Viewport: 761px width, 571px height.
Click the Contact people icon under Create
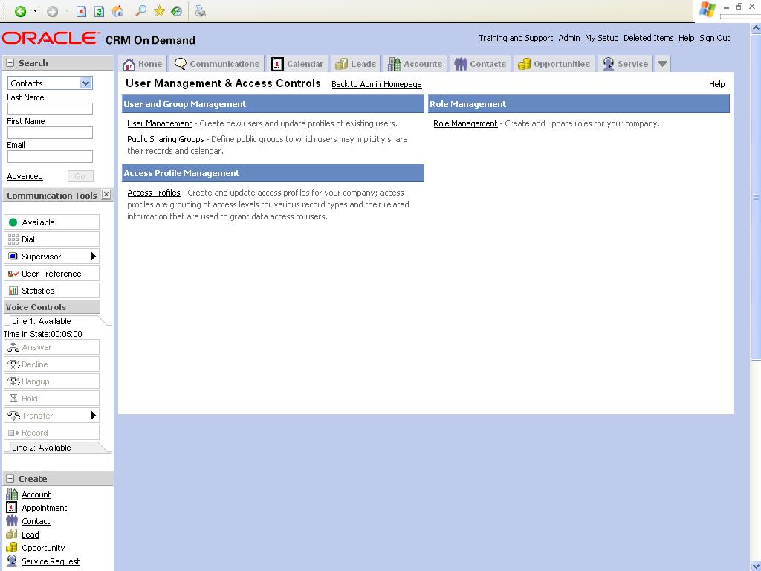[12, 521]
